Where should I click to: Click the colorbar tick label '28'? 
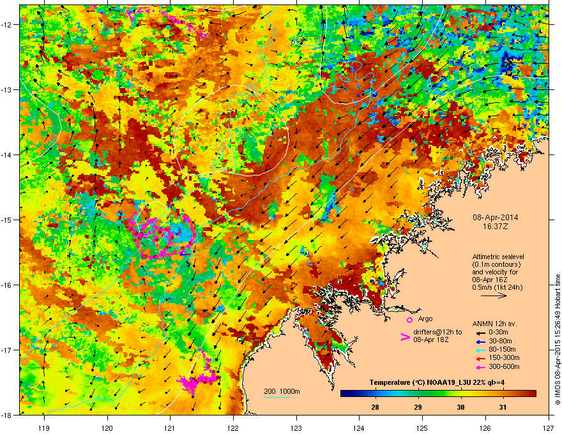click(x=376, y=407)
